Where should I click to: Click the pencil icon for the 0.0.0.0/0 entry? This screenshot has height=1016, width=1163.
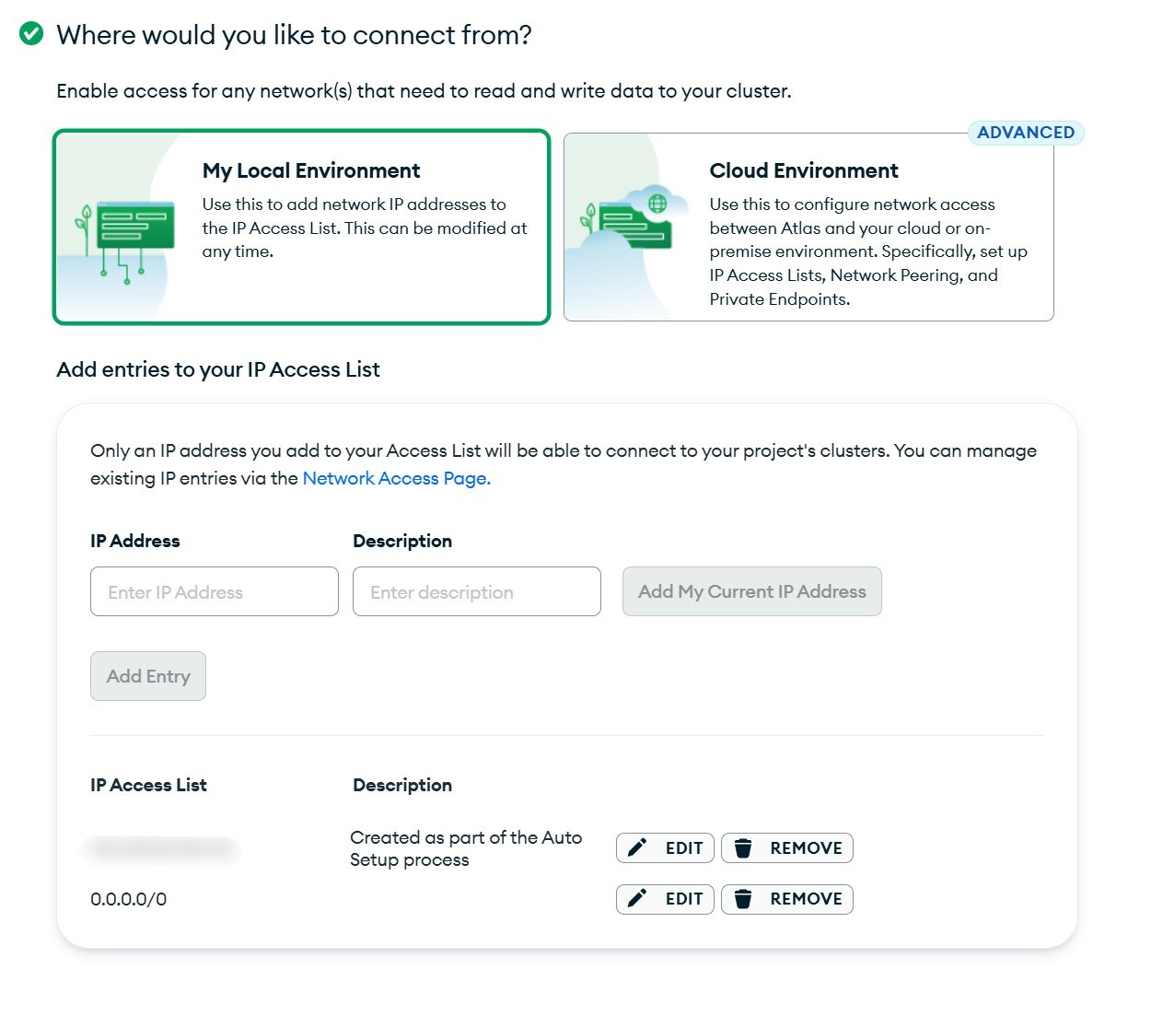pos(637,898)
